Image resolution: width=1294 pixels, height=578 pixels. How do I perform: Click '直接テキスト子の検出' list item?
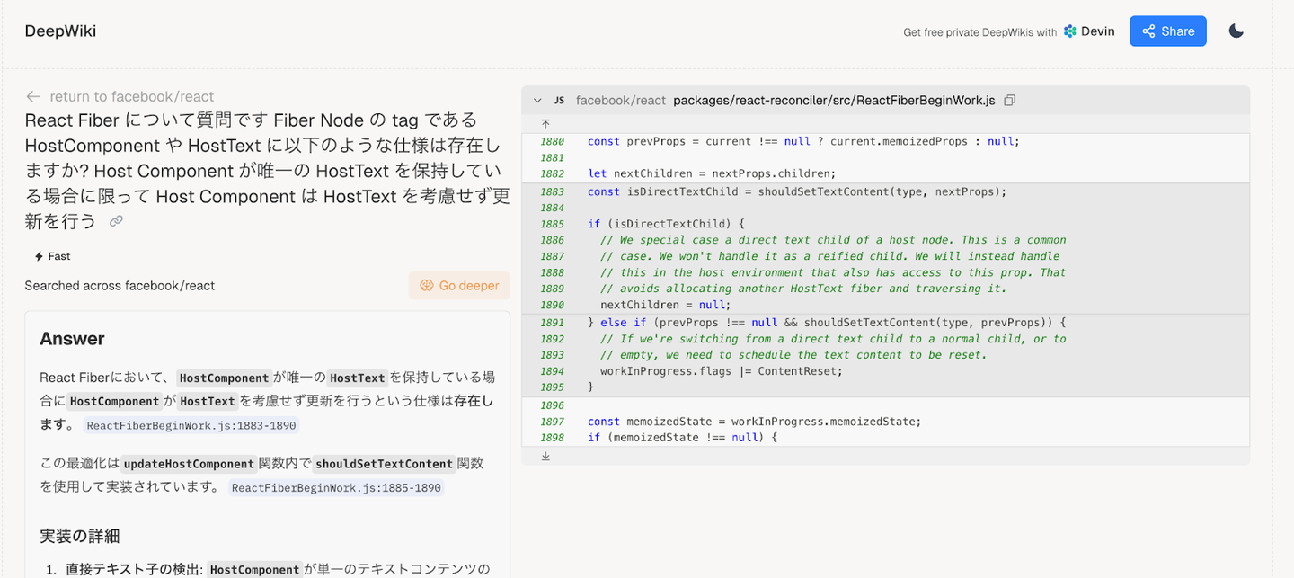point(133,569)
